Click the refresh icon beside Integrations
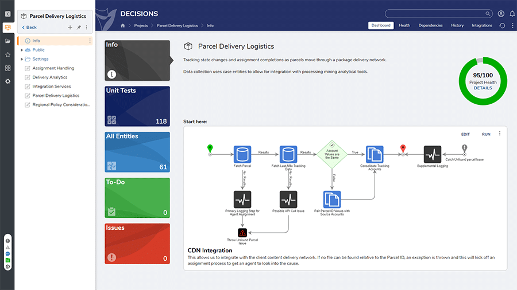This screenshot has width=517, height=290. point(503,26)
